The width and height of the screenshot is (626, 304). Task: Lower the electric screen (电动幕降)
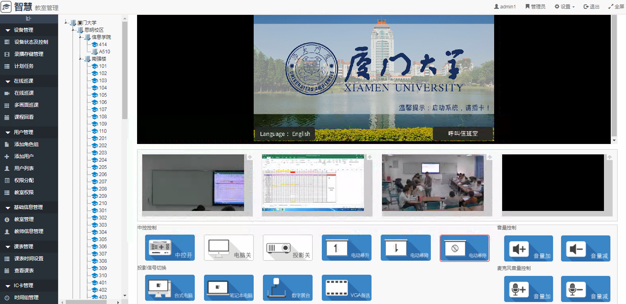coord(405,248)
